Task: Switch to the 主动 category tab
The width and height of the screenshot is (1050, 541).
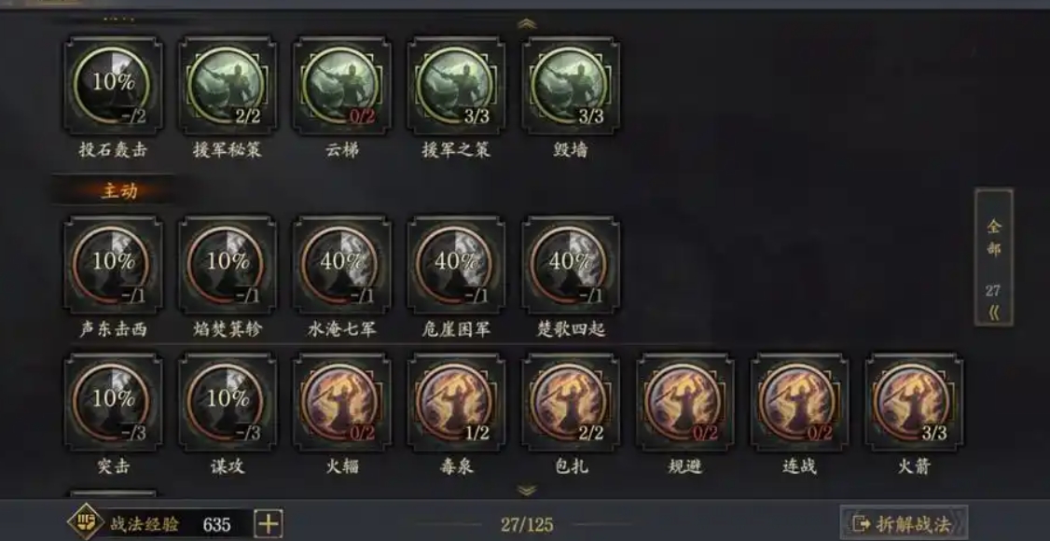Action: [x=119, y=191]
